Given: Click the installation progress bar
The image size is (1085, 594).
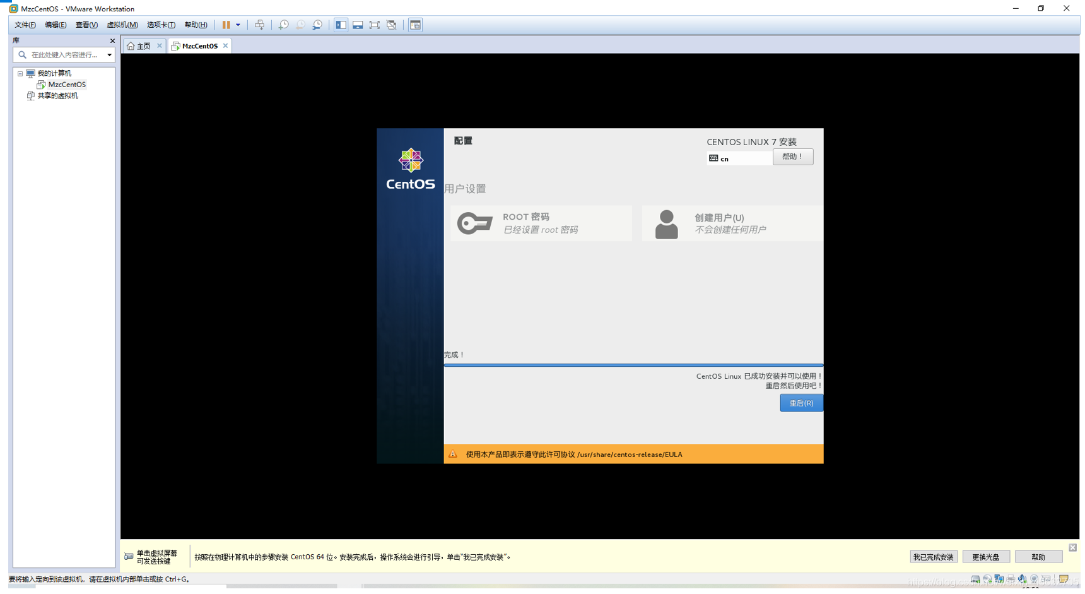Looking at the screenshot, I should point(633,365).
